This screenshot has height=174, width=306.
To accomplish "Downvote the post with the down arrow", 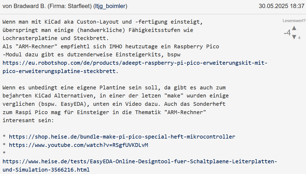I will pos(294,37).
